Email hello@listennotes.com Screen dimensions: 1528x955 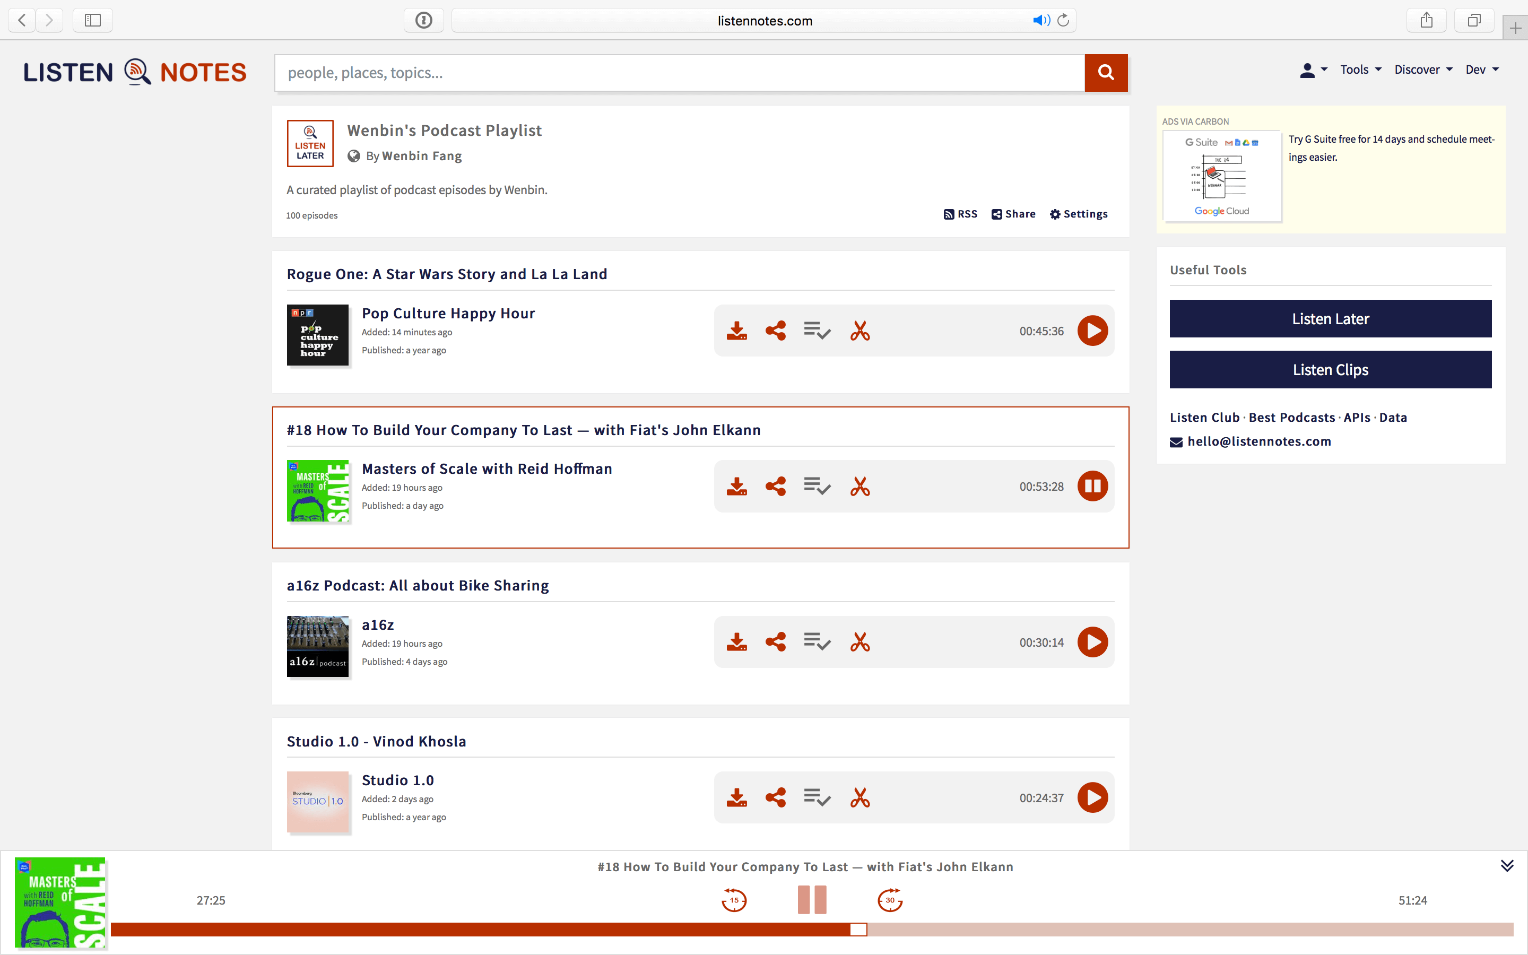tap(1259, 441)
